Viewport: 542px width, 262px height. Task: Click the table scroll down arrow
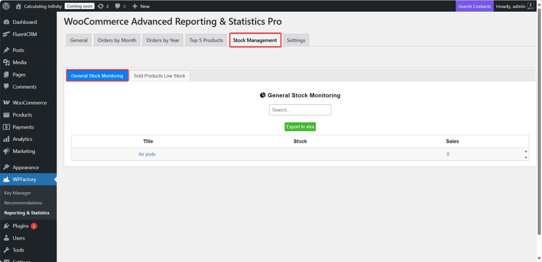click(526, 158)
